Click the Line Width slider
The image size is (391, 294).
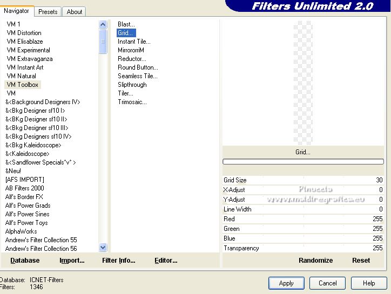(x=303, y=209)
